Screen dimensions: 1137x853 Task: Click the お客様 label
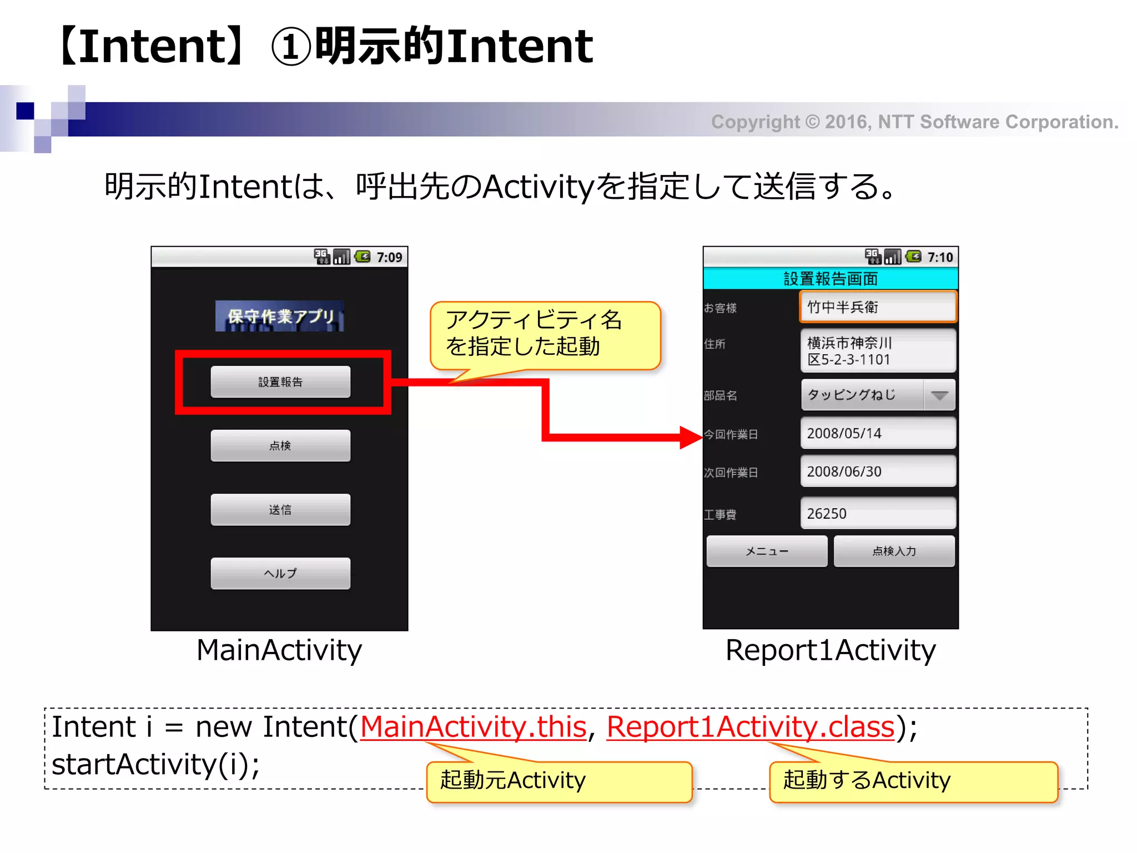pyautogui.click(x=720, y=308)
